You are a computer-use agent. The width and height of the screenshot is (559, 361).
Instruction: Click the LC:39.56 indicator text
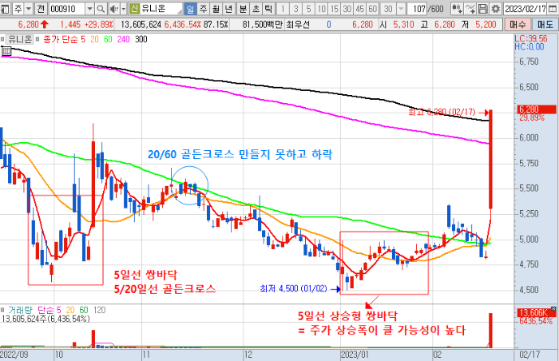pos(531,39)
